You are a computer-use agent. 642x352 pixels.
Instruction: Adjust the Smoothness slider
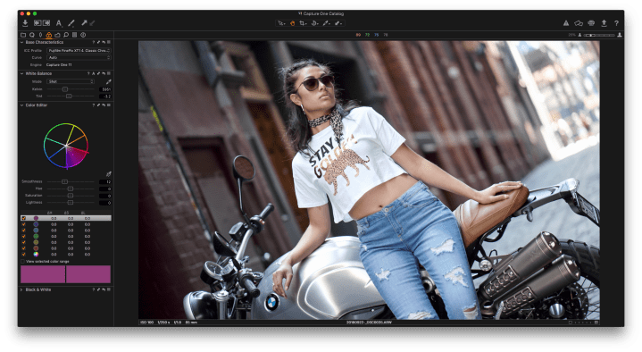click(x=71, y=181)
